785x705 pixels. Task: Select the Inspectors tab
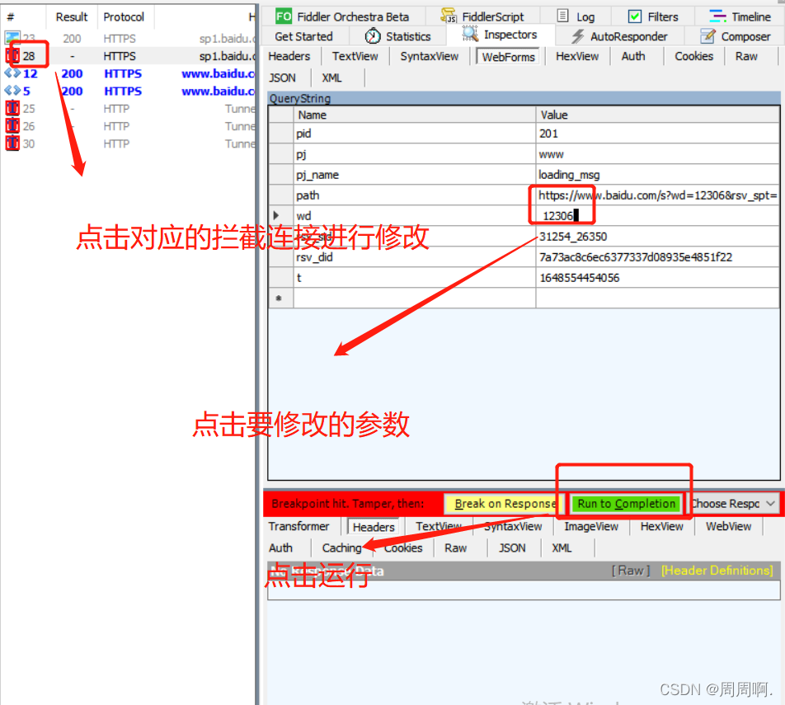pyautogui.click(x=501, y=35)
